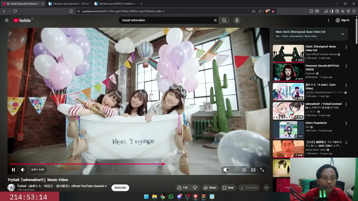Screen dimensions: 358x201
Task: Open menu for ClariS hitorigoto video
Action: click(346, 47)
